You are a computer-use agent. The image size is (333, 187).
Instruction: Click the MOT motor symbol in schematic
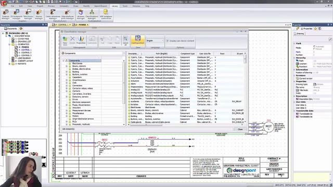point(268,127)
